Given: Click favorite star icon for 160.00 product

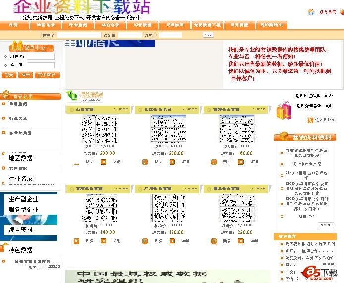Looking at the screenshot, I should (x=241, y=162).
